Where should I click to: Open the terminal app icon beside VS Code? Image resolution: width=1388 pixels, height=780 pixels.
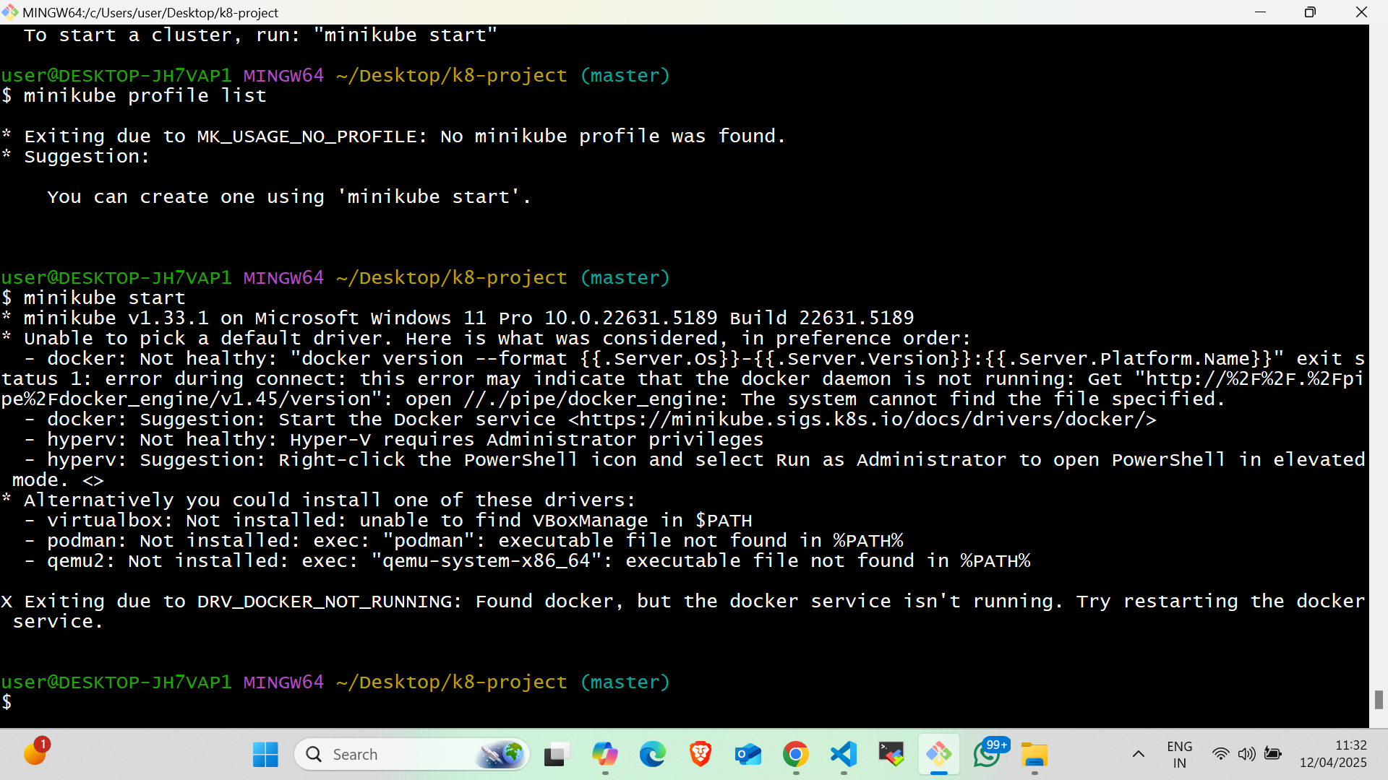(x=891, y=755)
